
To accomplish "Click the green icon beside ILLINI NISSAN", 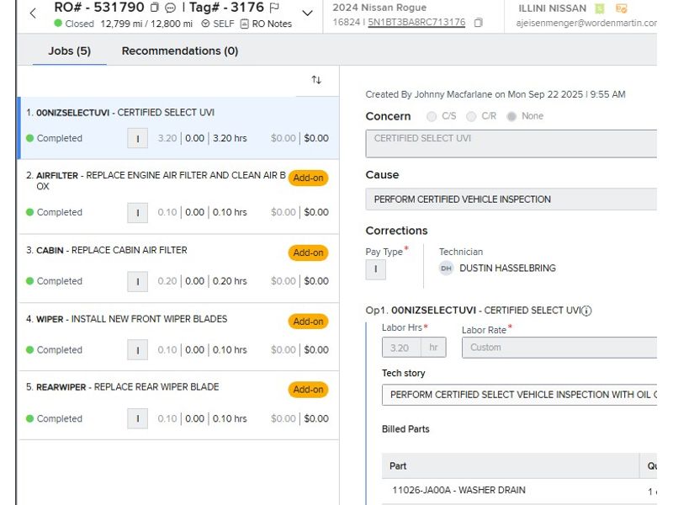I will [600, 8].
